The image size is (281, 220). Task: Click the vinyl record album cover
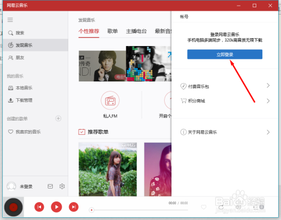13,207
